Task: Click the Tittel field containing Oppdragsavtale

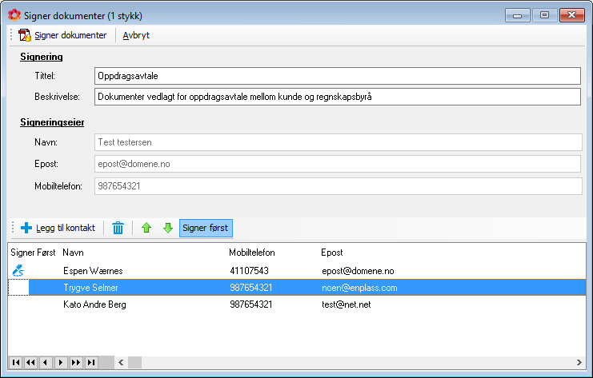Action: click(x=338, y=76)
